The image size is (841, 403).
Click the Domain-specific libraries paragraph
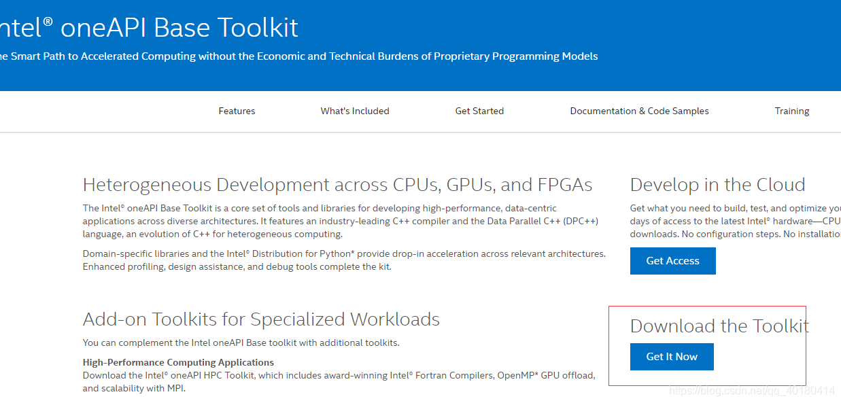344,260
